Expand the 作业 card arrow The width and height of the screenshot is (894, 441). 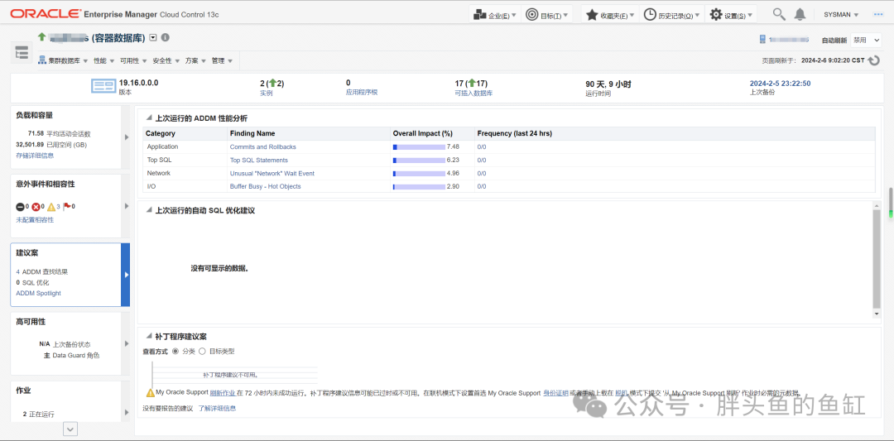[126, 413]
